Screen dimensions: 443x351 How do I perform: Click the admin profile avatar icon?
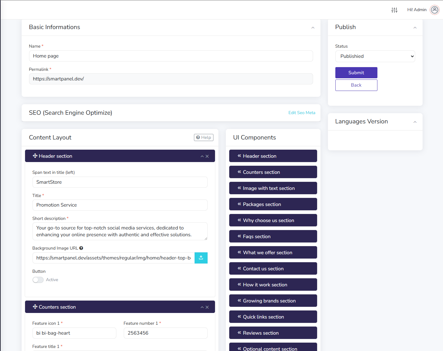pyautogui.click(x=435, y=10)
